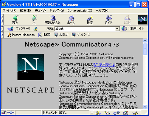
Task: Open 検索 search from the toolbar
Action: point(90,20)
